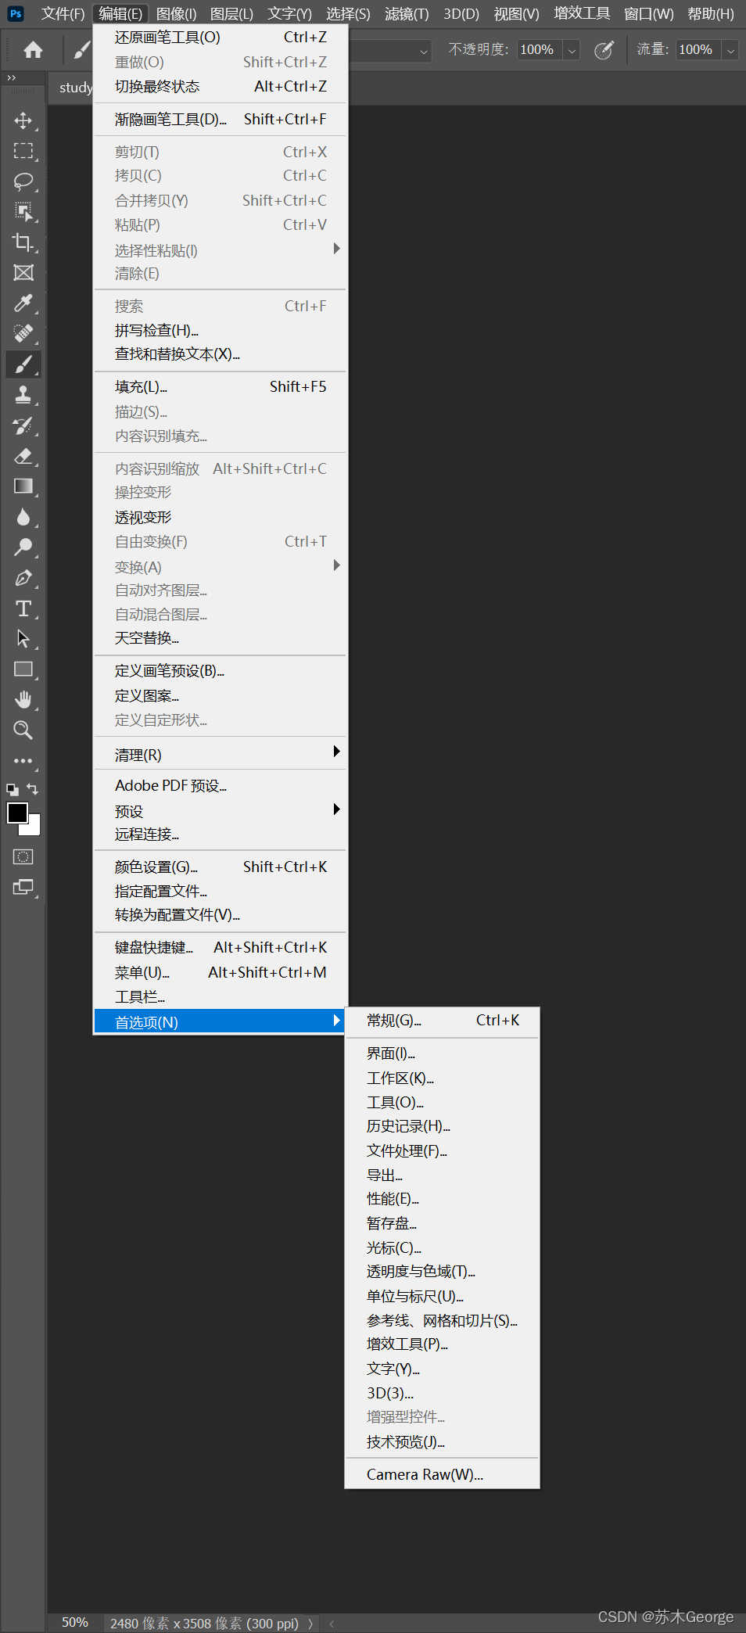Open the 滤镜(T) menu
The image size is (746, 1633).
(x=407, y=14)
